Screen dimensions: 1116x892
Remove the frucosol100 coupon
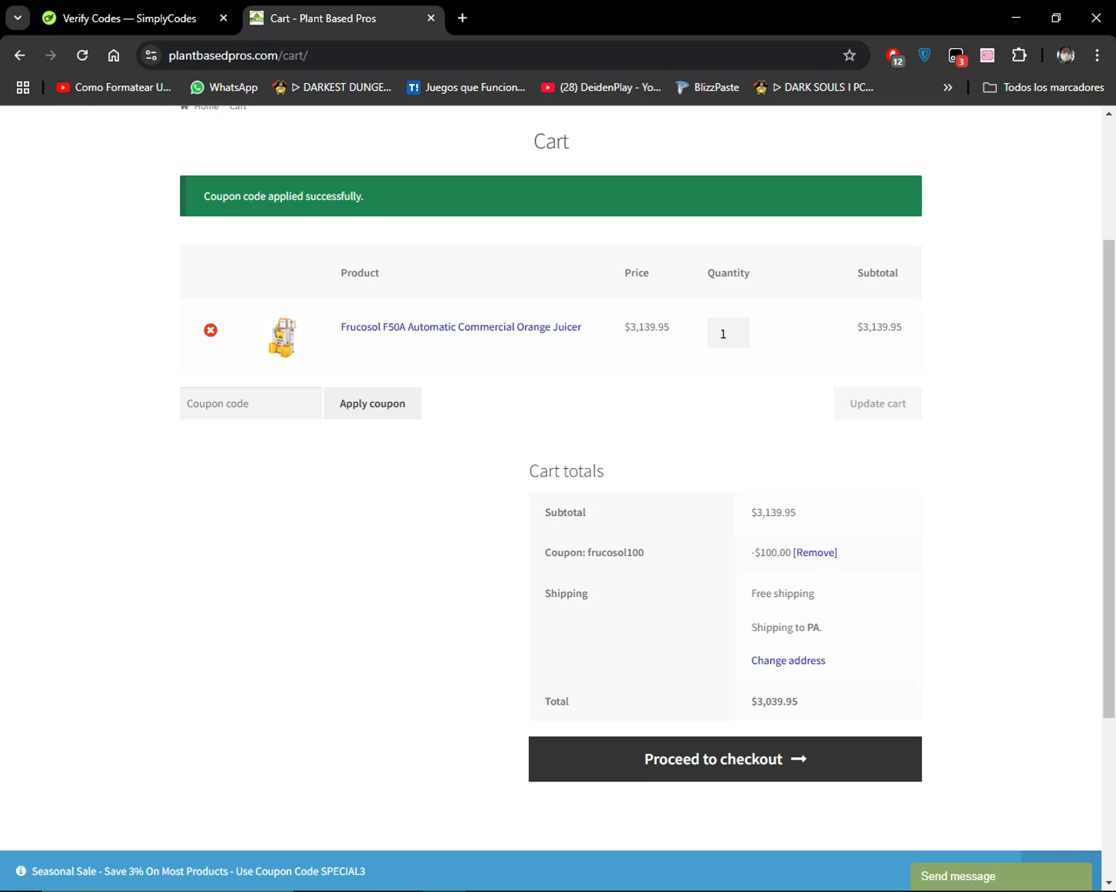click(815, 552)
